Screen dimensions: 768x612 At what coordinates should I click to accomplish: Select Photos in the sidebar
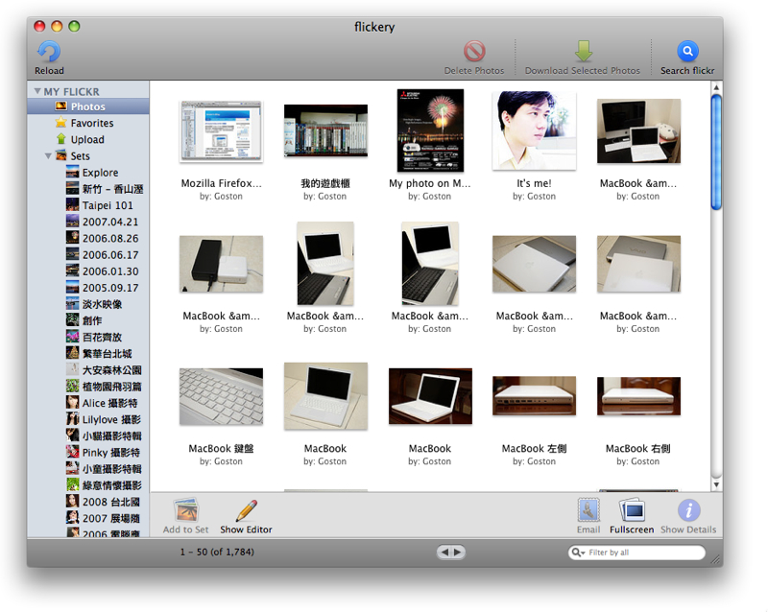[x=88, y=106]
